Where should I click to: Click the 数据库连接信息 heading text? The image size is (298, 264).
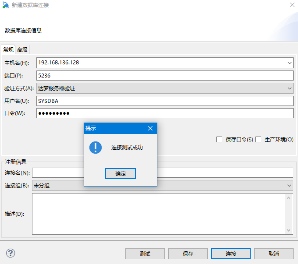click(x=23, y=30)
